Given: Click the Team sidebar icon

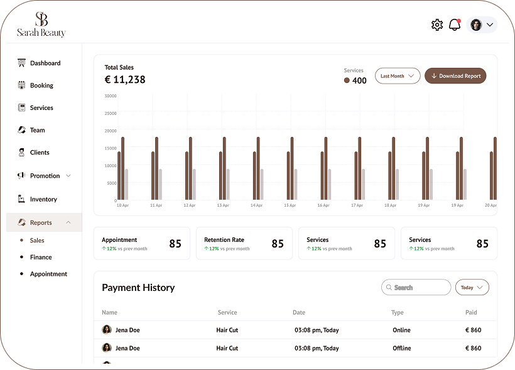Looking at the screenshot, I should (x=21, y=130).
